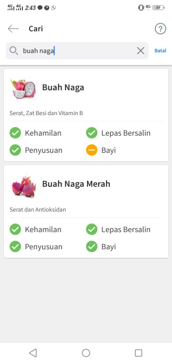Tap the search field containing buah naga
Image resolution: width=172 pixels, height=363 pixels.
point(77,51)
